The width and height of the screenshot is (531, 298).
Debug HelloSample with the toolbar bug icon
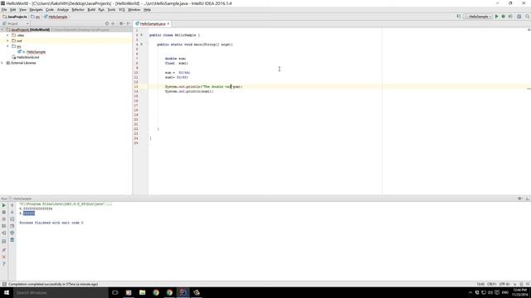(504, 17)
